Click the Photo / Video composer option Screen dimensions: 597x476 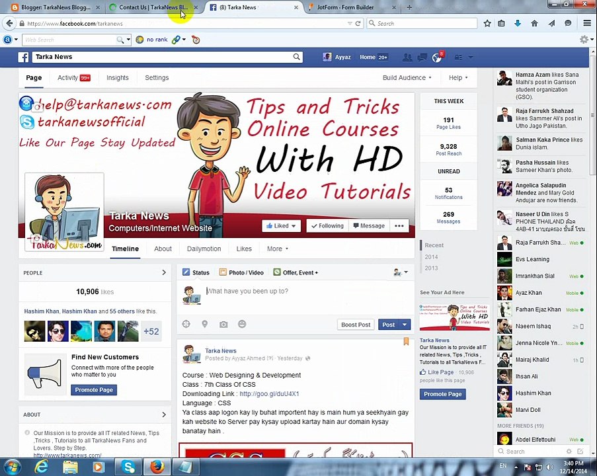[x=241, y=272]
